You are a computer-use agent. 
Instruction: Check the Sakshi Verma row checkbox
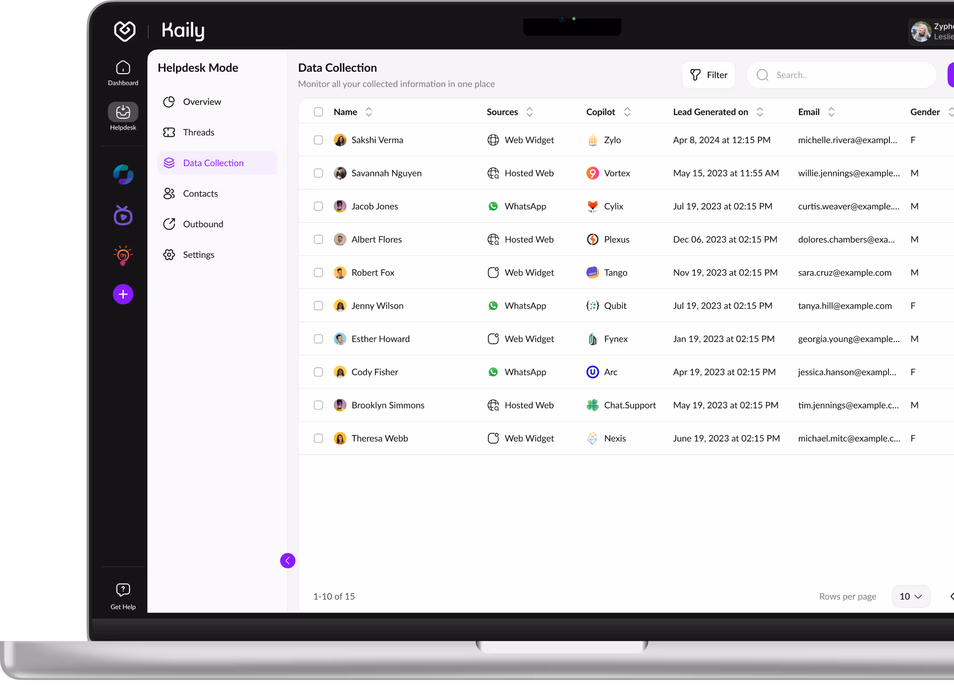pos(318,140)
